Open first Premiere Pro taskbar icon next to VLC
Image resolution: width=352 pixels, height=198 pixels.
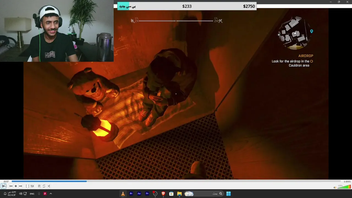tap(131, 194)
